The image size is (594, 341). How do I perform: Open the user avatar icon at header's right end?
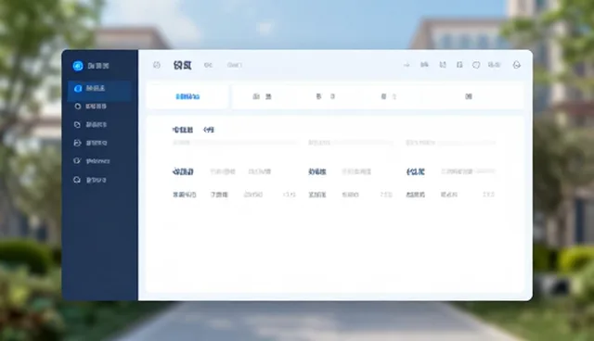coord(516,65)
